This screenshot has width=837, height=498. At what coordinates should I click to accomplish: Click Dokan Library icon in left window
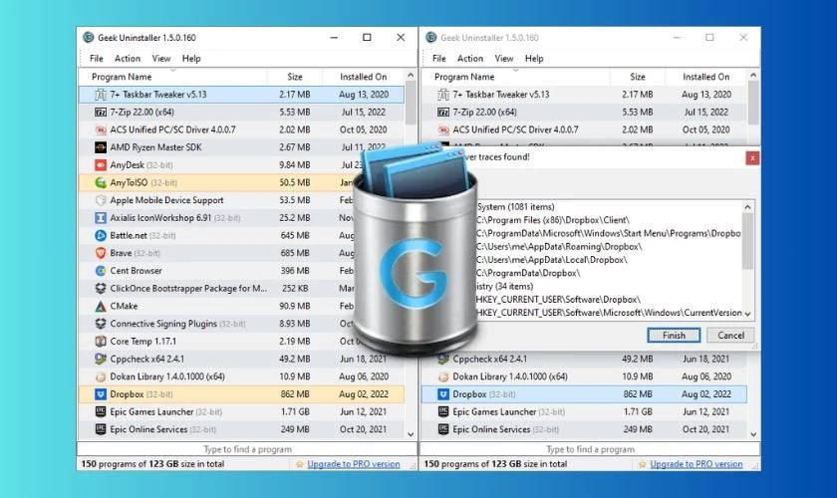pos(101,376)
